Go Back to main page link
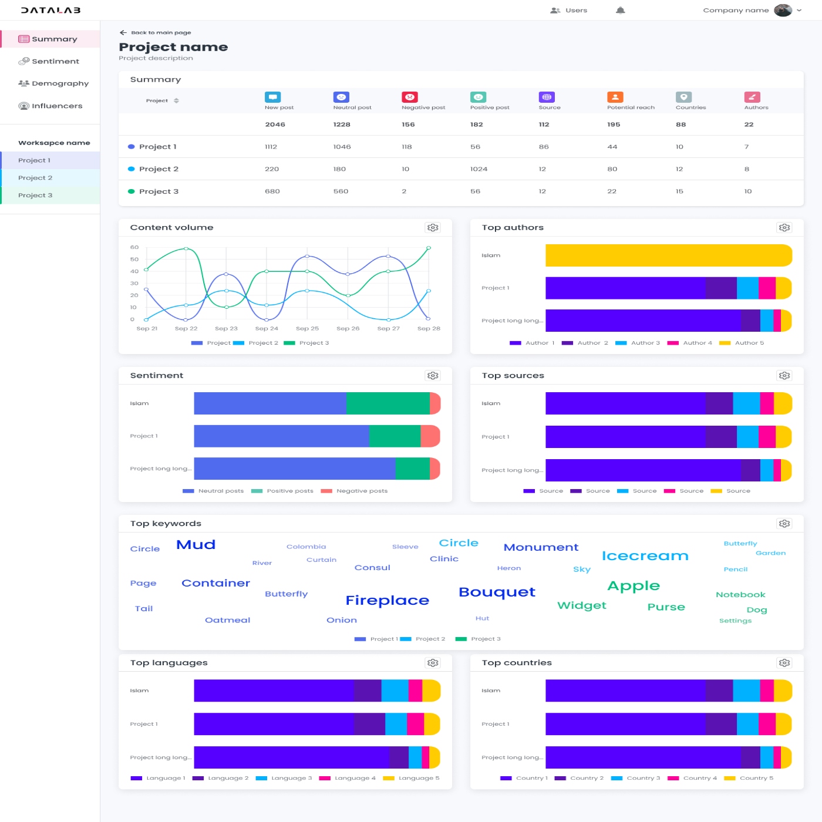 [161, 32]
